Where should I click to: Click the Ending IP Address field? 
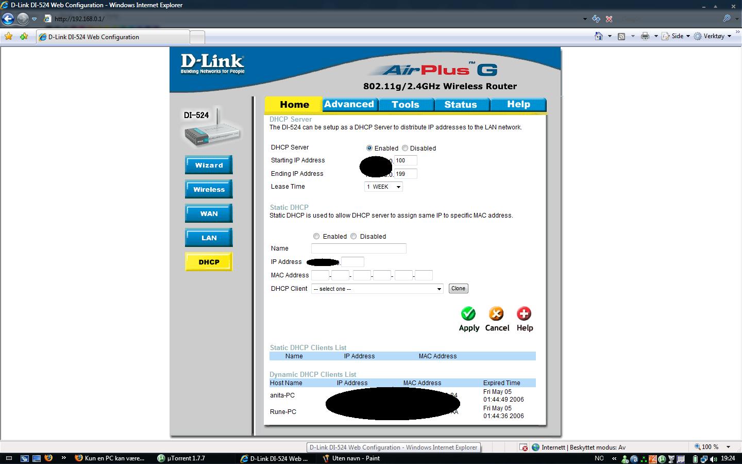406,174
